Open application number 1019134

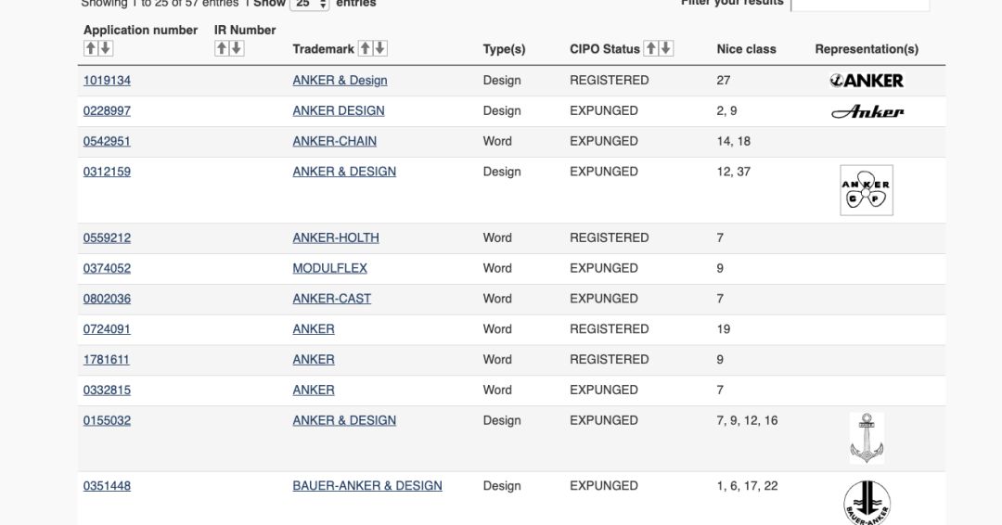point(107,81)
